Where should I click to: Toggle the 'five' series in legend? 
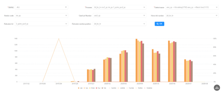pyautogui.click(x=104, y=88)
